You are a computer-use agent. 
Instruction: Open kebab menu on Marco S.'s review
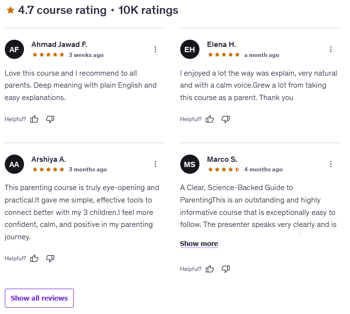point(331,164)
